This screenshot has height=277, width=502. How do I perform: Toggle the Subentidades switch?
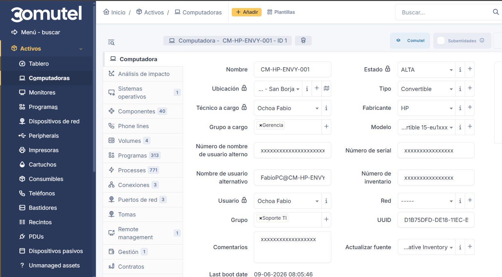click(441, 41)
